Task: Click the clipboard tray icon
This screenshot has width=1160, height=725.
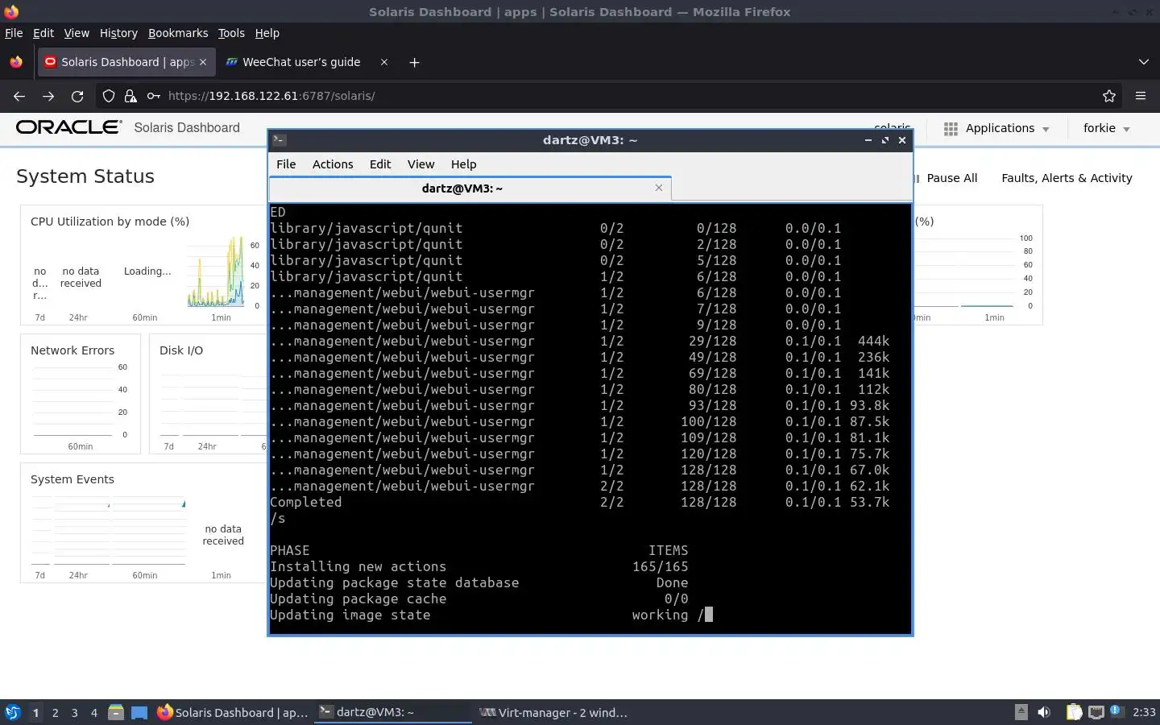Action: pyautogui.click(x=1074, y=712)
